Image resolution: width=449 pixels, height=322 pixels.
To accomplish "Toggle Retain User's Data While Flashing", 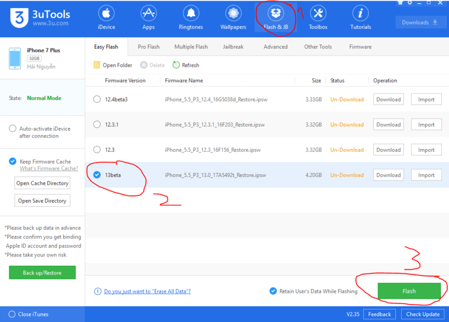I will tap(273, 291).
